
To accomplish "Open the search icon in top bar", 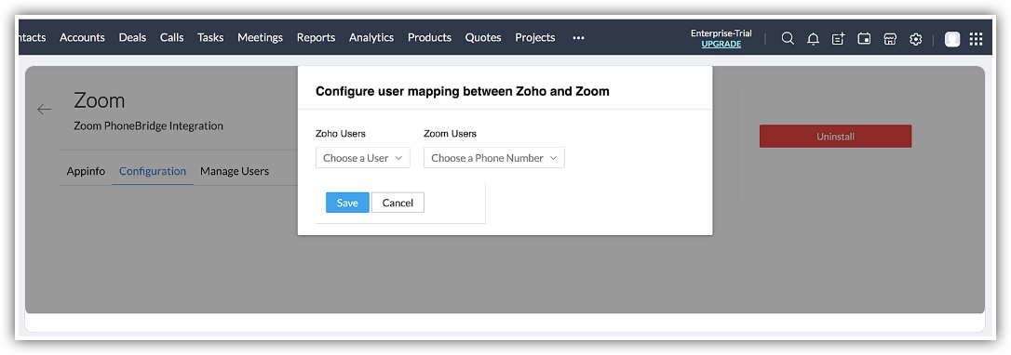I will [x=788, y=39].
